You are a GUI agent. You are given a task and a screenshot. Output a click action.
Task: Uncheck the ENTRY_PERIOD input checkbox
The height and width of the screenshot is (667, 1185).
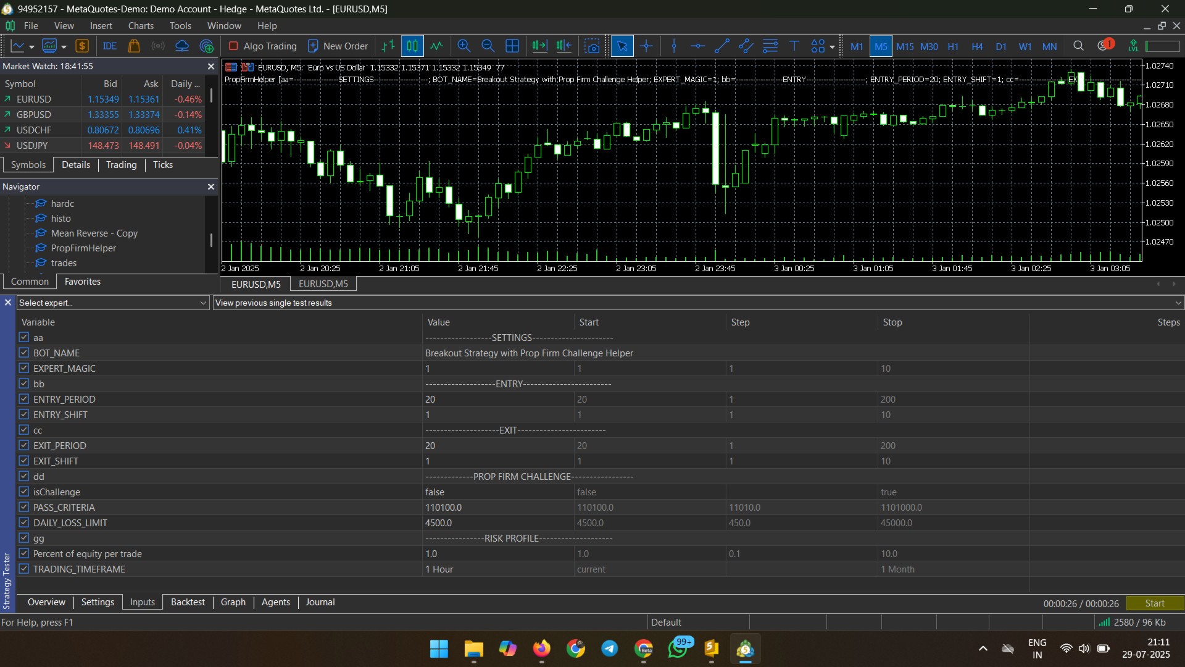24,399
